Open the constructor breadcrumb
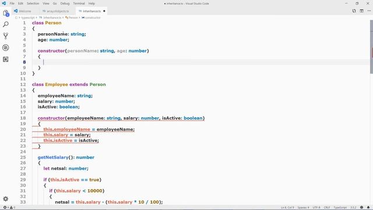Image resolution: width=373 pixels, height=210 pixels. coord(93,17)
